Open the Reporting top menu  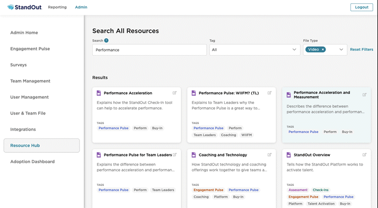(57, 7)
